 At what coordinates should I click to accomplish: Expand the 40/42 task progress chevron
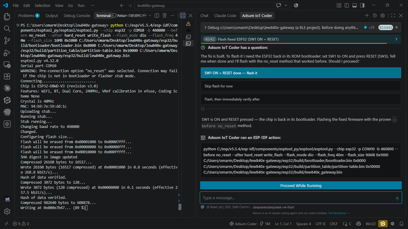pyautogui.click(x=396, y=39)
